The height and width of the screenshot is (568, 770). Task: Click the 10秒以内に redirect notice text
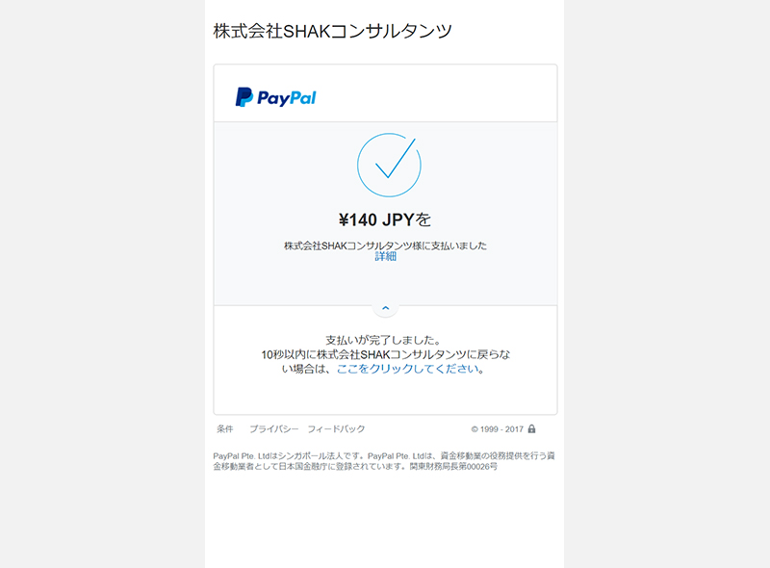click(386, 354)
